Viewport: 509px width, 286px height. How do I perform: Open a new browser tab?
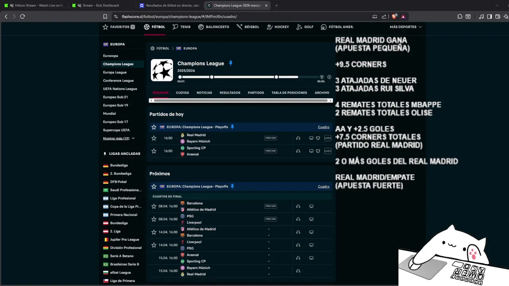276,6
